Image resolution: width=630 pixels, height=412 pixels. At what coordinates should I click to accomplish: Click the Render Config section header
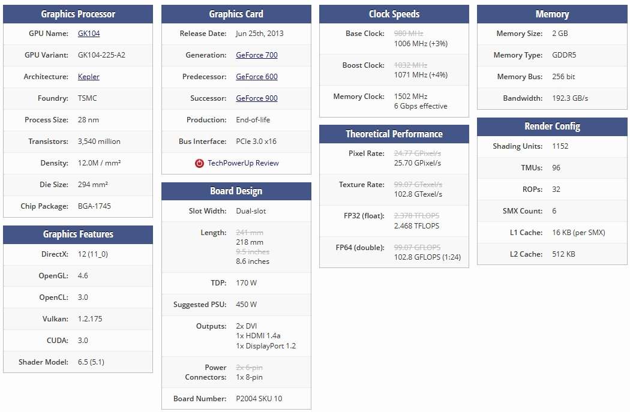pyautogui.click(x=551, y=126)
